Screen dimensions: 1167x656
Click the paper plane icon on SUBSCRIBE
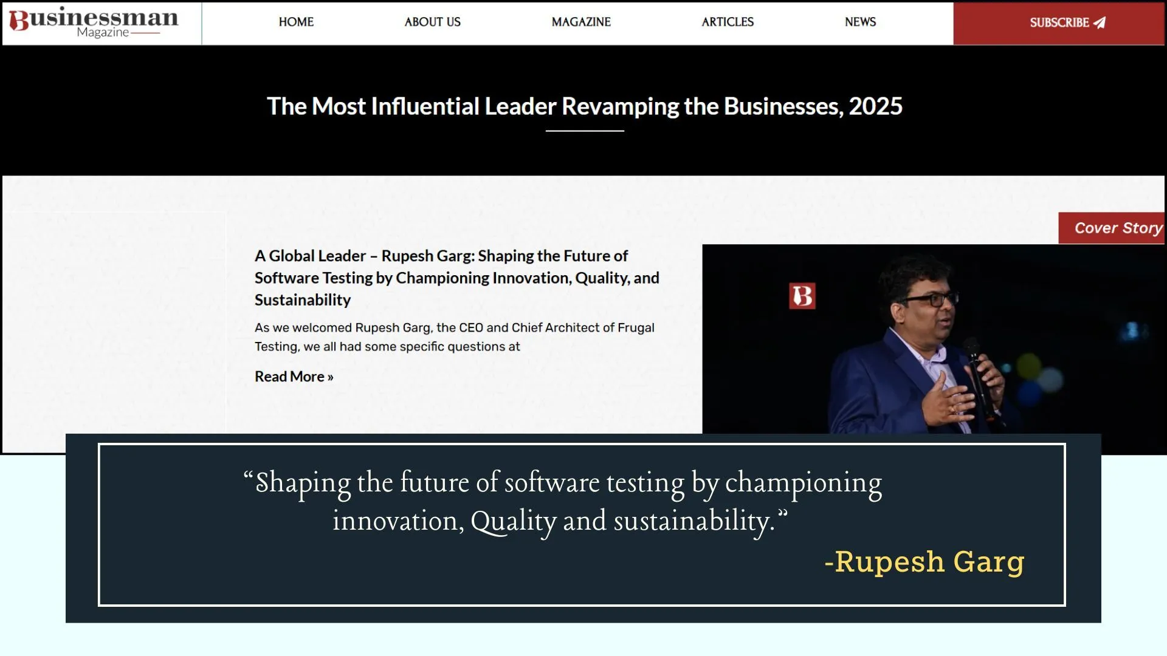pyautogui.click(x=1100, y=22)
